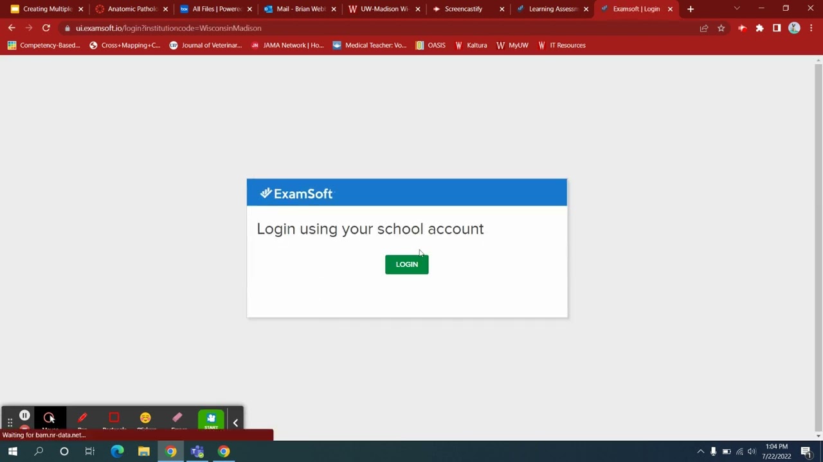Toggle the Chrome side panel
Viewport: 823px width, 462px height.
[777, 28]
